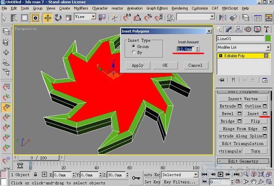Screen dimensions: 274x186
Task: Click the Use Pivot Point Center icon
Action: pos(102,18)
